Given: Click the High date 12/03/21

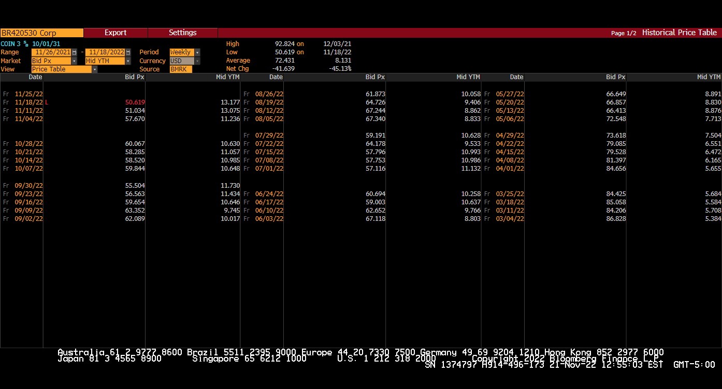Looking at the screenshot, I should (337, 44).
